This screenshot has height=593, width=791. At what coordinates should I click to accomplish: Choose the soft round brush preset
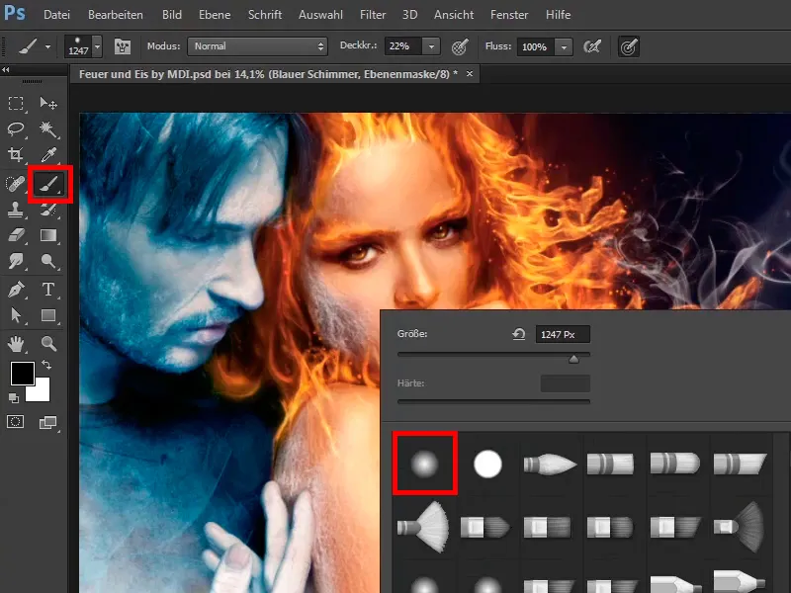tap(424, 464)
